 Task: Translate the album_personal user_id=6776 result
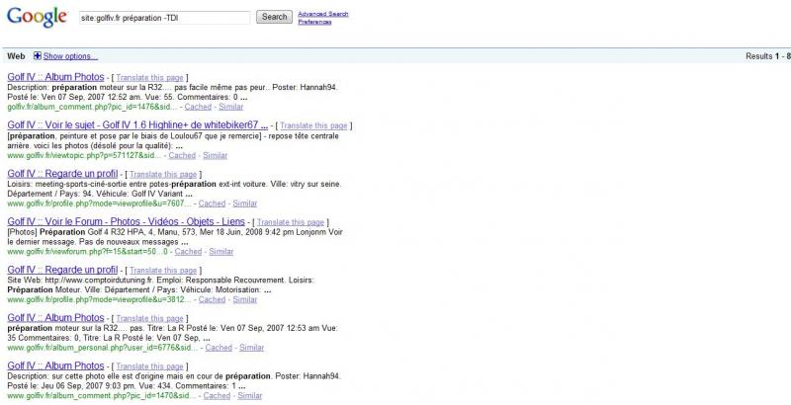tap(150, 318)
